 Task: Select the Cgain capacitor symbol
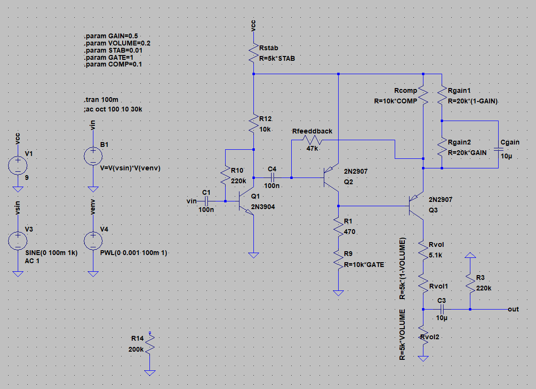coord(498,149)
